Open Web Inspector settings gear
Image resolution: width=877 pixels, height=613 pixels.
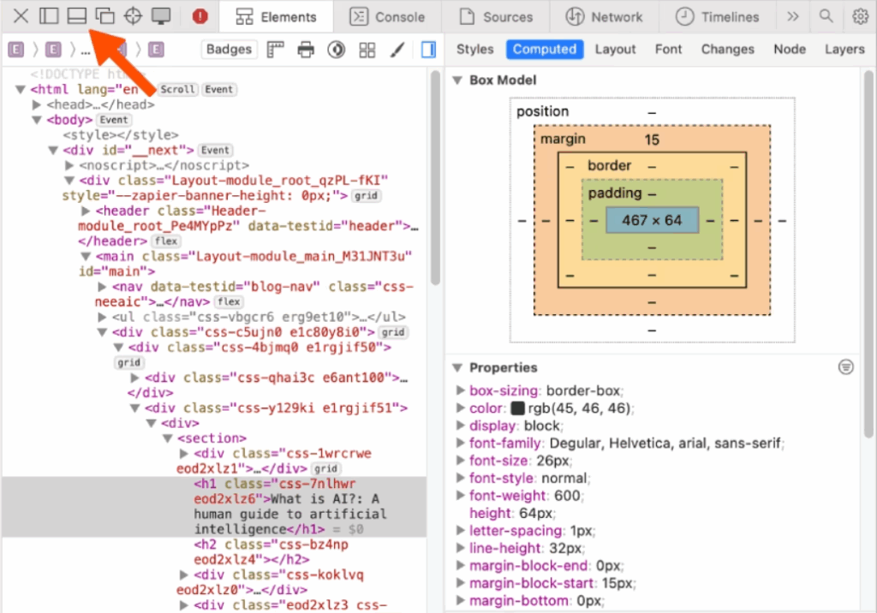860,16
